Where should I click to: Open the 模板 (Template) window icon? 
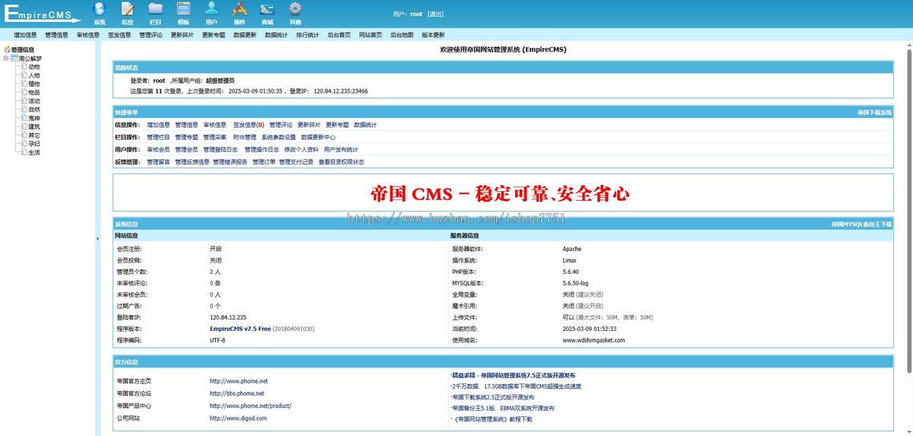[183, 9]
